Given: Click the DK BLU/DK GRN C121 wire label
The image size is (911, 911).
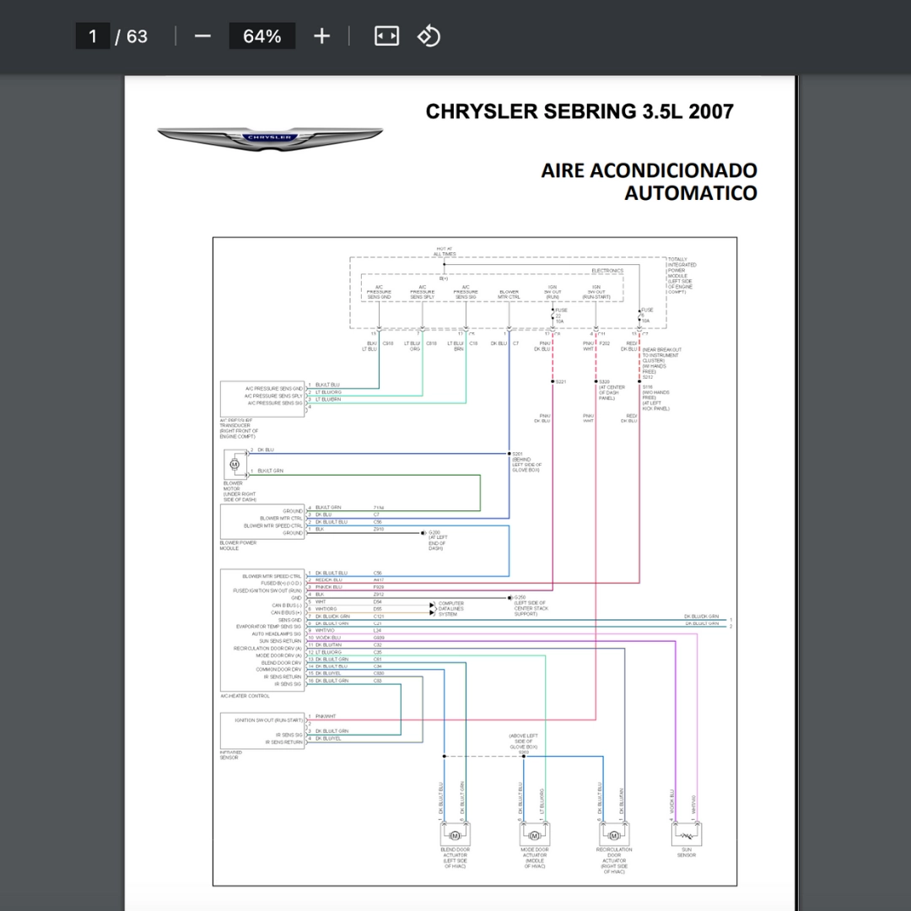Looking at the screenshot, I should 349,617.
